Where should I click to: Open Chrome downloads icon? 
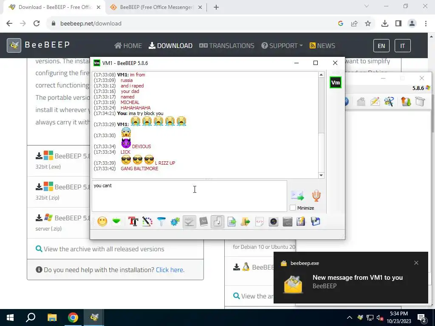pos(385,24)
